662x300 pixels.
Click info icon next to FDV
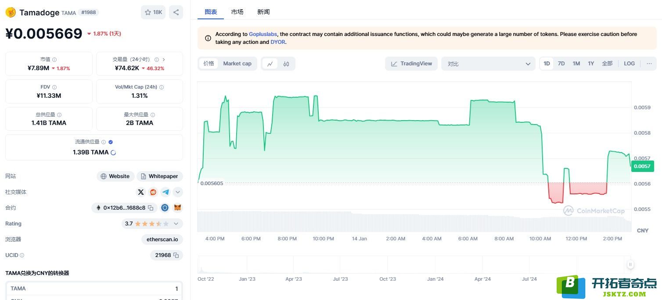(54, 87)
